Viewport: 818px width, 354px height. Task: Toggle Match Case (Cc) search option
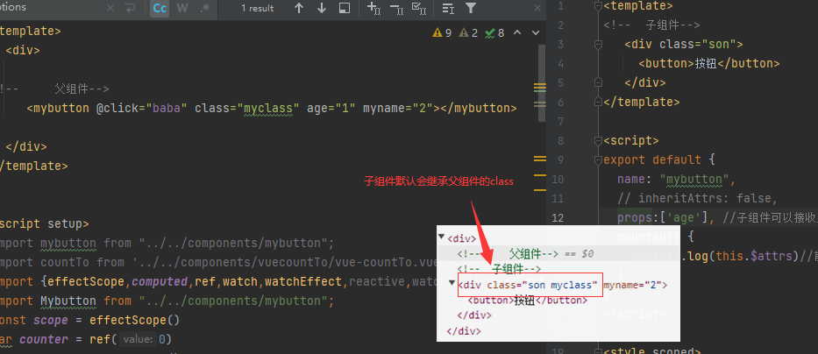(x=160, y=9)
